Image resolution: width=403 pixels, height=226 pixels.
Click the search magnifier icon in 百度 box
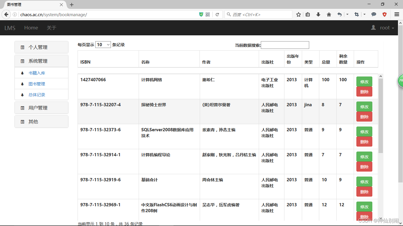(229, 14)
